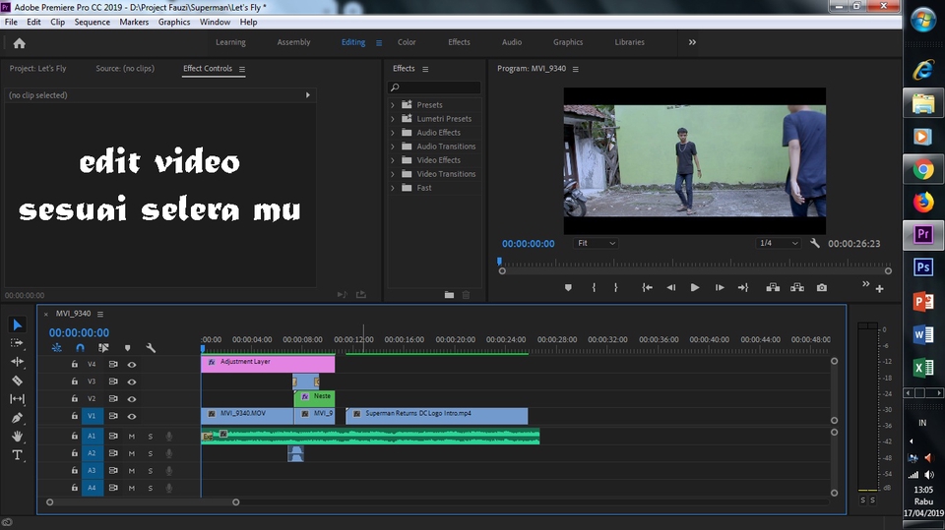Switch to the Color workspace tab

(x=407, y=42)
